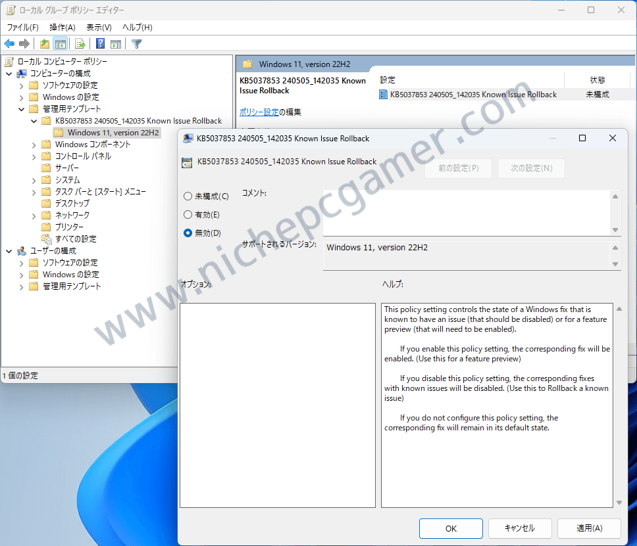Click the down arrow of the help text scrollbar
Image resolution: width=637 pixels, height=546 pixels.
[x=619, y=503]
